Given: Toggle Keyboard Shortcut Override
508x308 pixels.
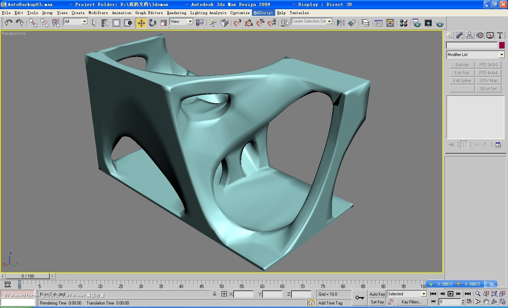Looking at the screenshot, I should 224,23.
